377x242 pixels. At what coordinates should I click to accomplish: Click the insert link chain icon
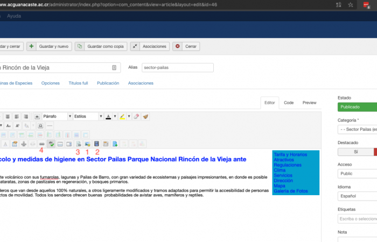[x=42, y=144]
